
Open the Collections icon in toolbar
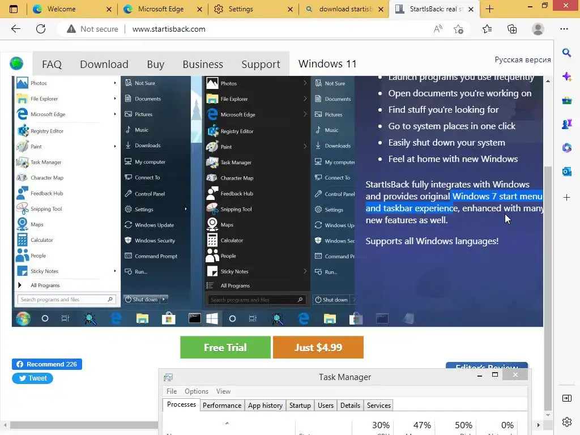click(512, 29)
